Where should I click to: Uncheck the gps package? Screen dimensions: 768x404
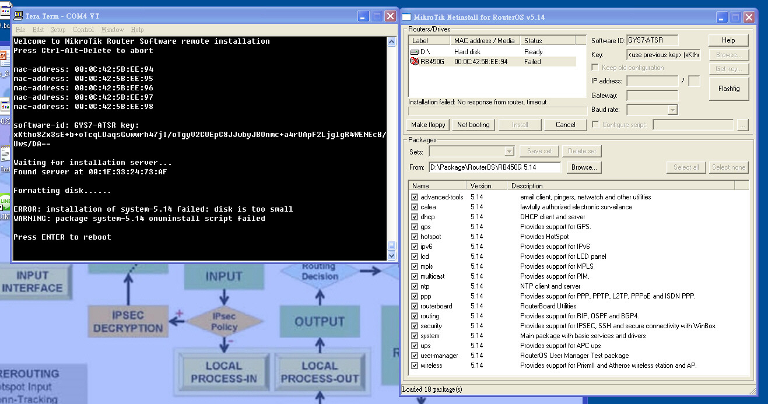[415, 227]
